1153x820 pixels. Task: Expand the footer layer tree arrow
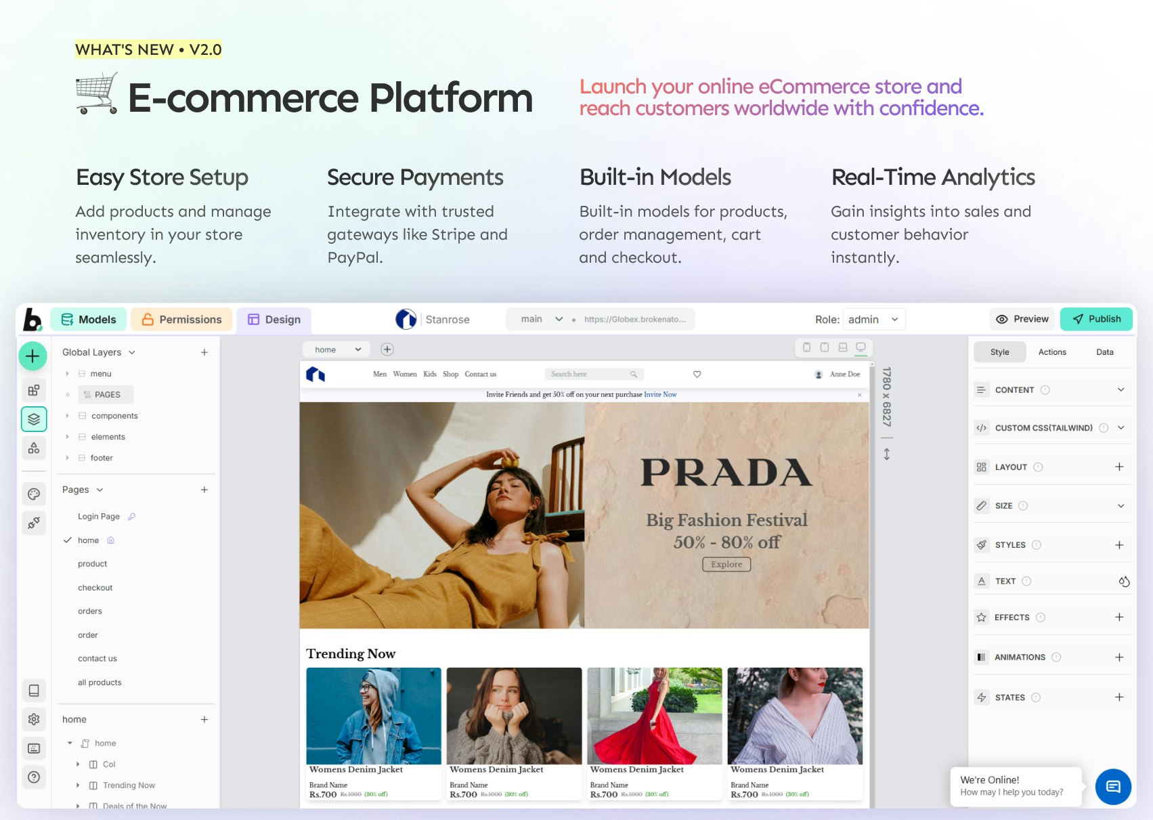pyautogui.click(x=68, y=458)
